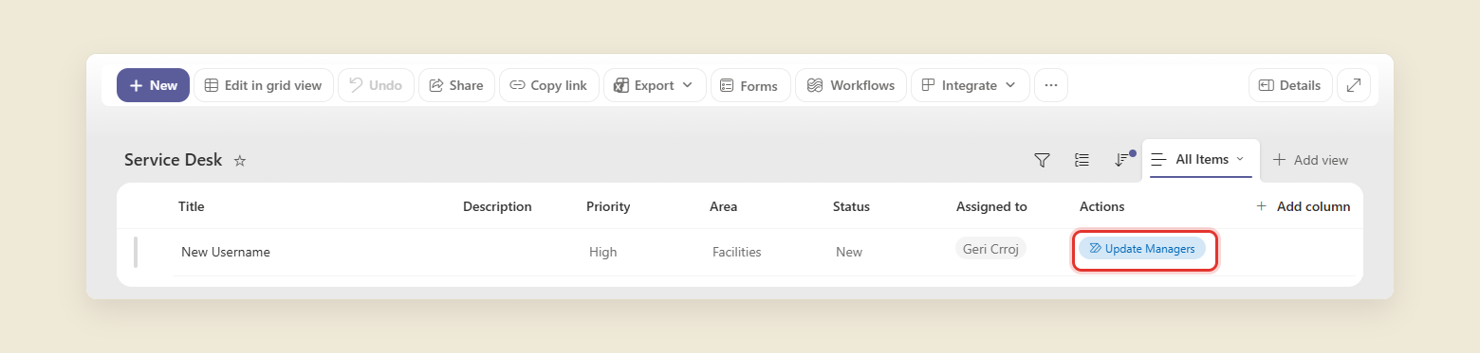
Task: Expand the Export dropdown
Action: [655, 85]
